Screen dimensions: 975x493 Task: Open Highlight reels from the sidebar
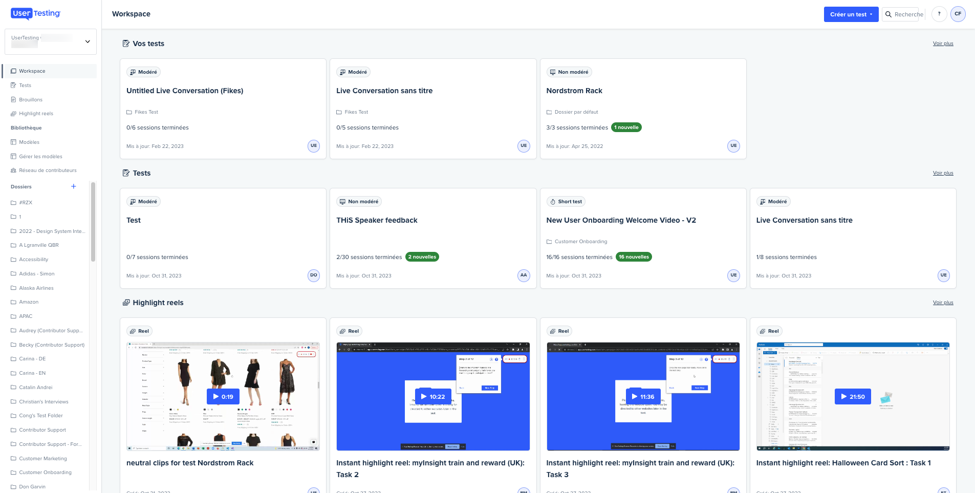coord(36,113)
